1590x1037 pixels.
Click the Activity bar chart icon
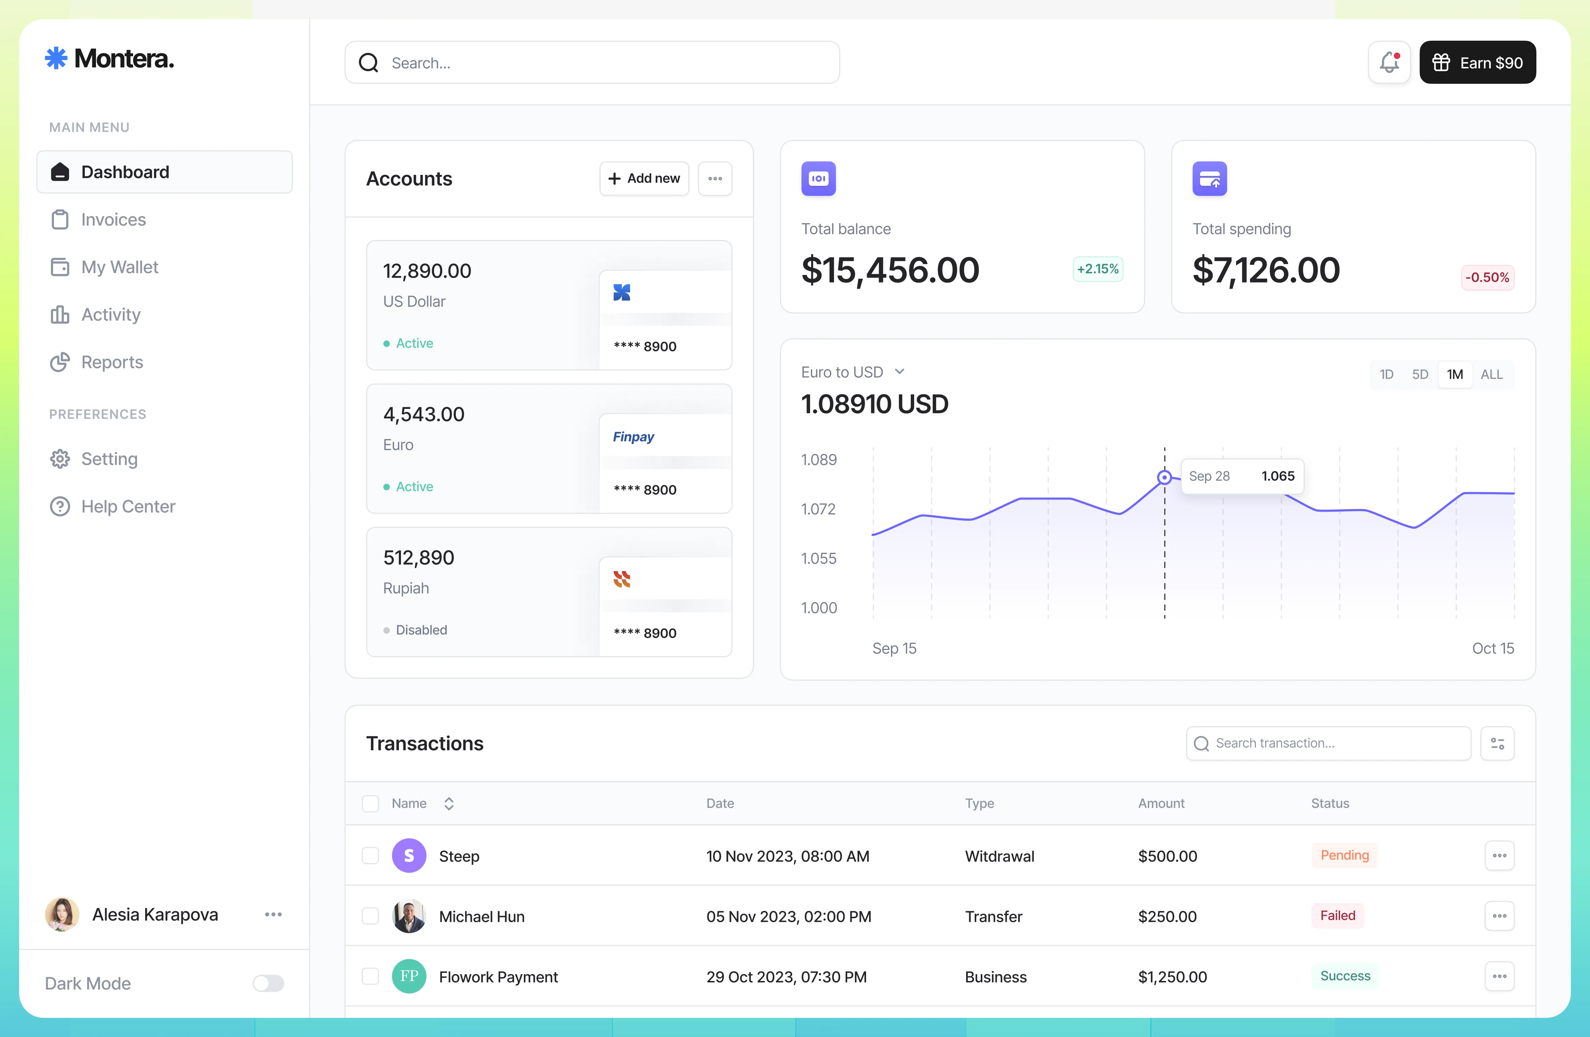(x=60, y=314)
